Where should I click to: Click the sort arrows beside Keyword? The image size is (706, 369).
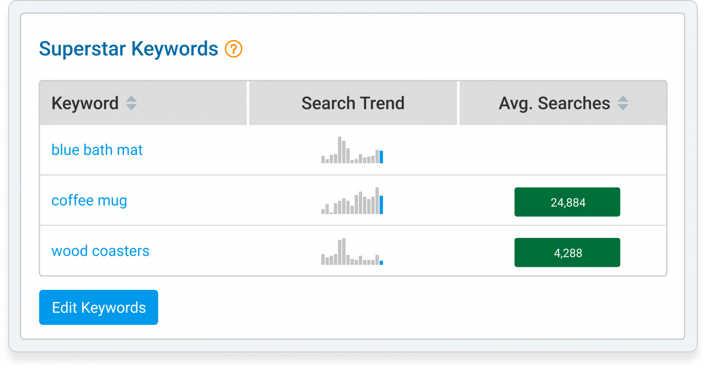click(131, 103)
